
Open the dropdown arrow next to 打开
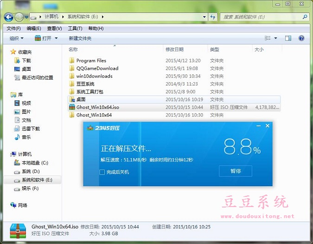tap(56, 38)
